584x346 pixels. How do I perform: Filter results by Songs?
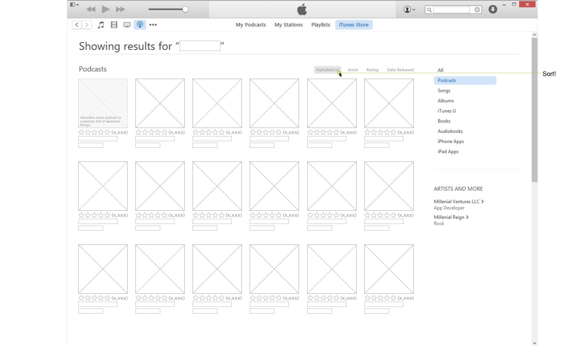tap(444, 90)
